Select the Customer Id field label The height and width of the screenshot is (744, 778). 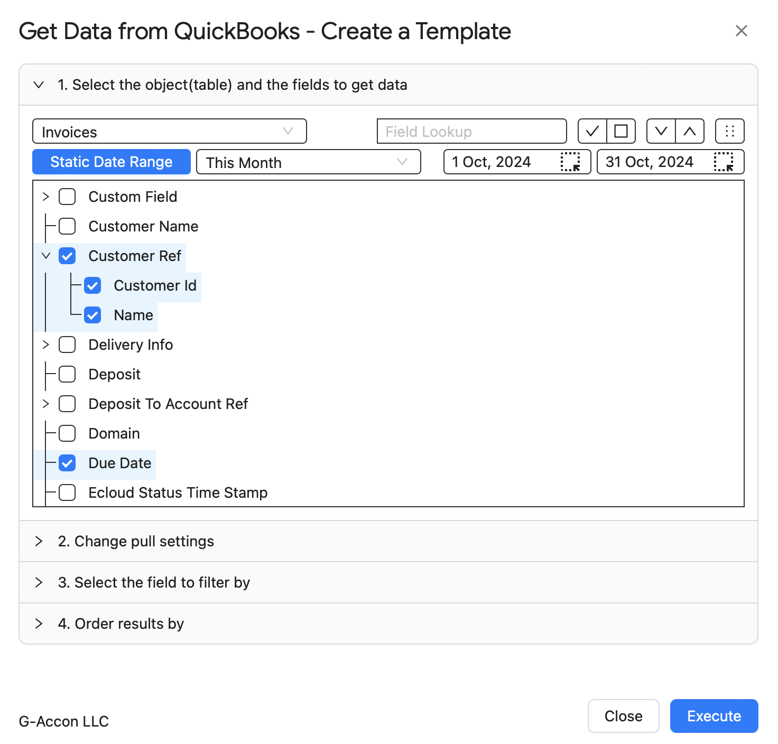[x=155, y=285]
